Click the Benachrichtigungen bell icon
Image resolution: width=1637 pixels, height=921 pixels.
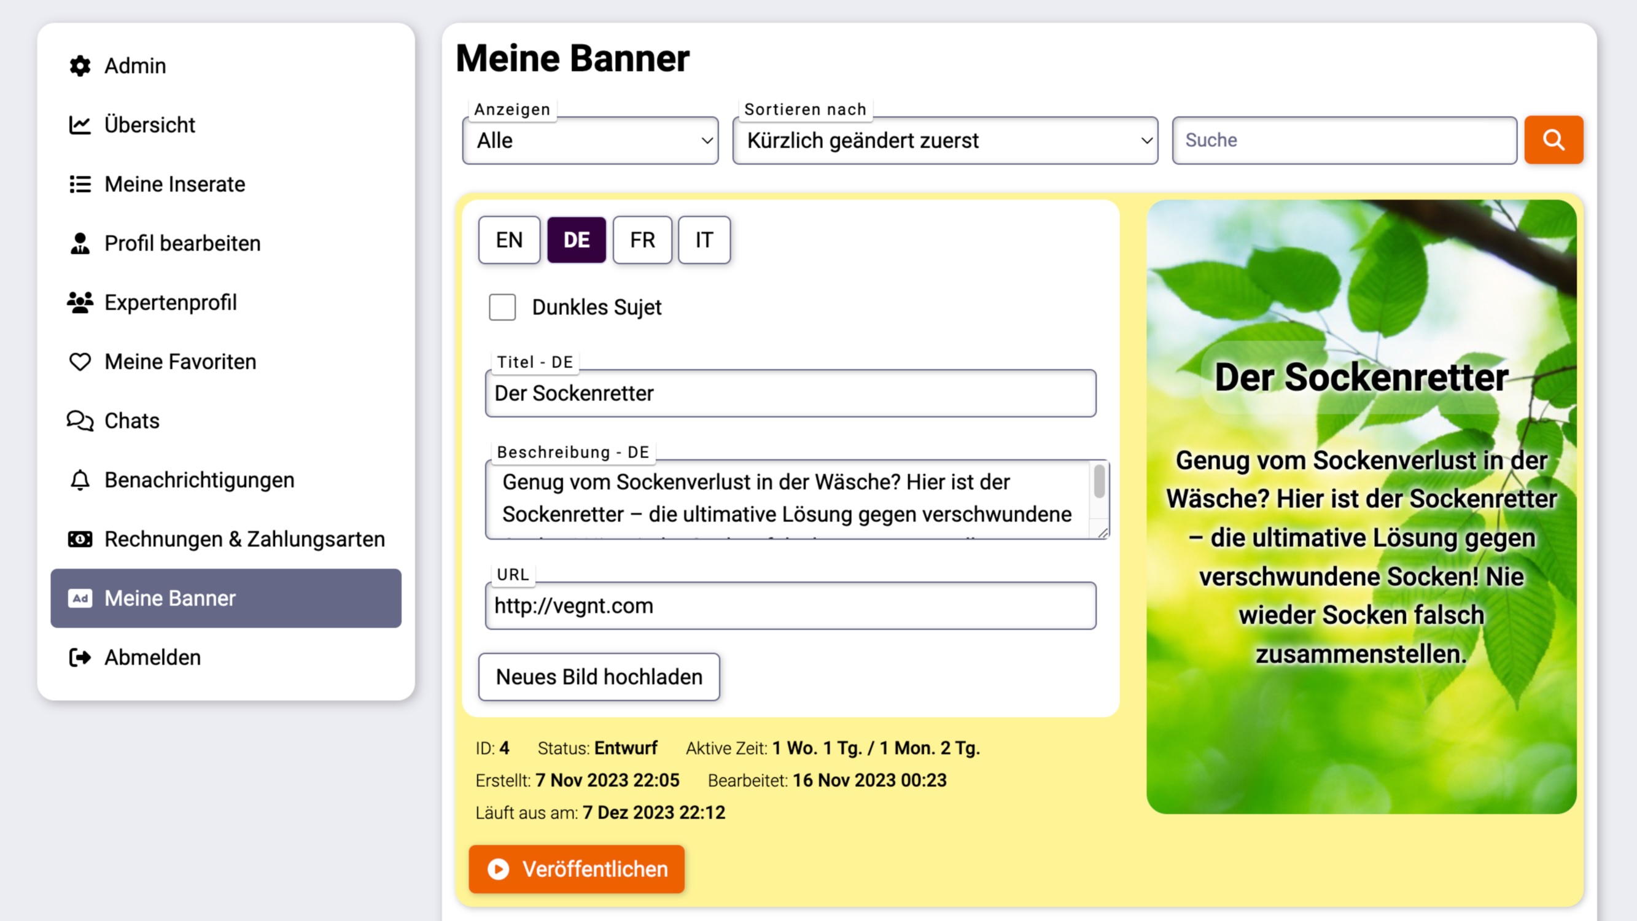click(80, 480)
